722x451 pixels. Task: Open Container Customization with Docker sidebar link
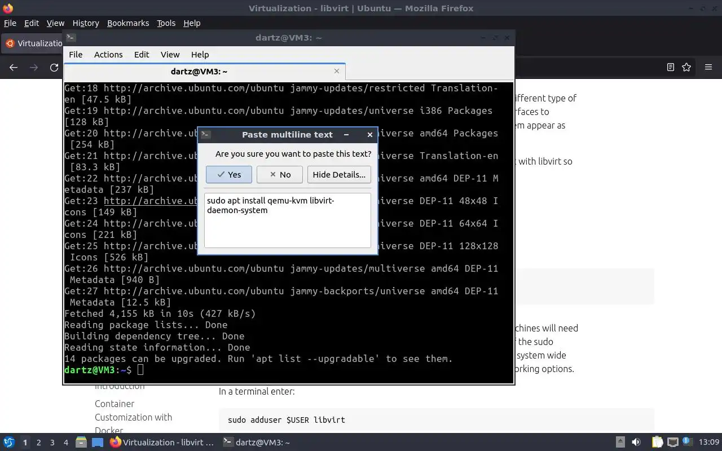[133, 417]
